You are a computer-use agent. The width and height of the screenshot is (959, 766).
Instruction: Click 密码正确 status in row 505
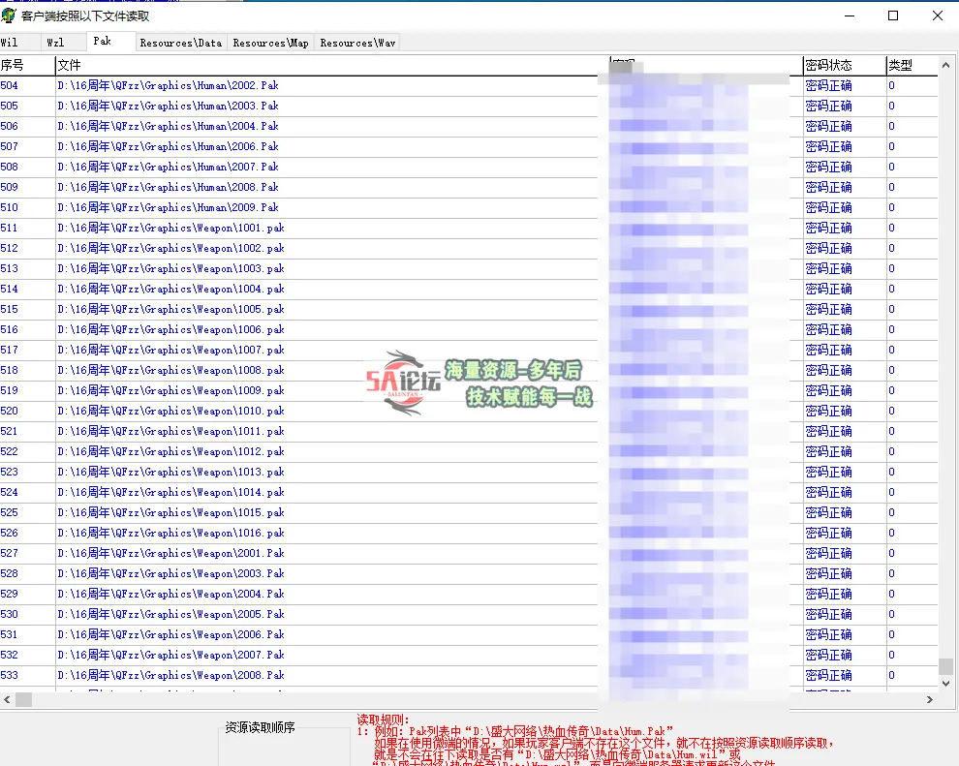pyautogui.click(x=829, y=106)
